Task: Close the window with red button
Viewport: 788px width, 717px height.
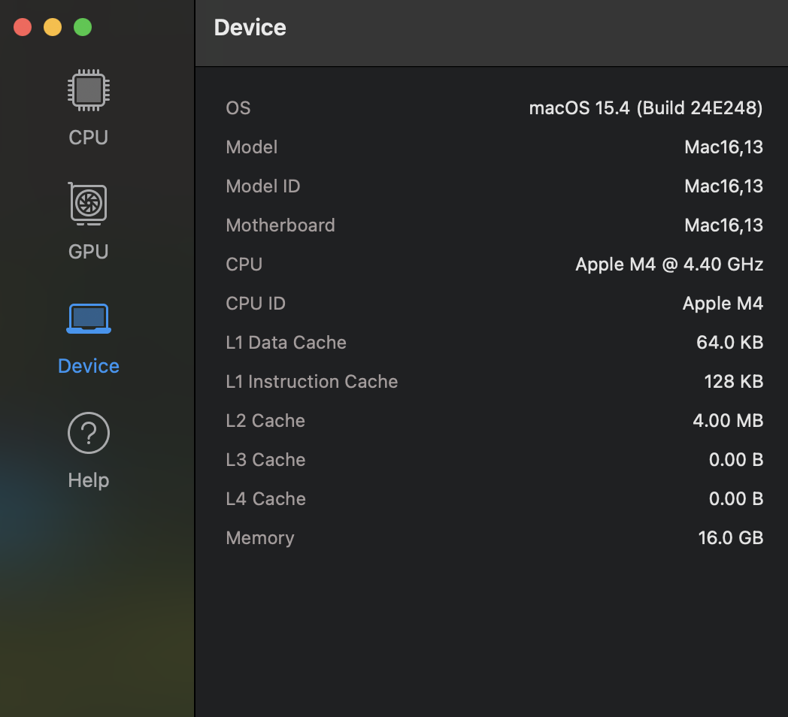Action: [x=23, y=28]
